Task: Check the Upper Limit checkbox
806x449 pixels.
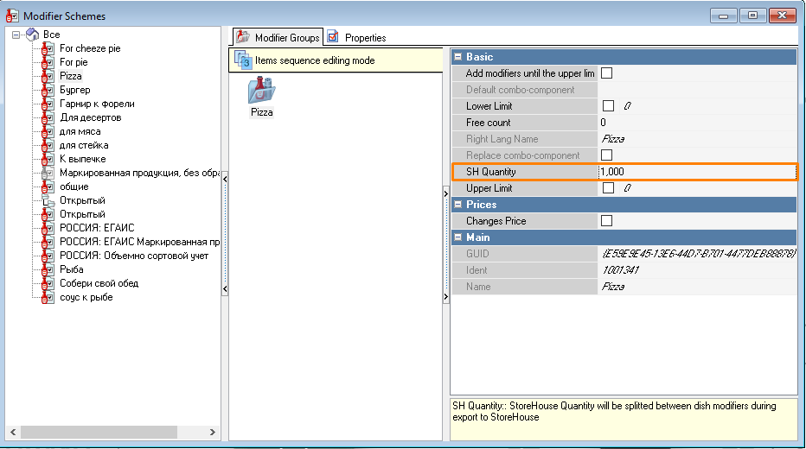Action: [607, 188]
